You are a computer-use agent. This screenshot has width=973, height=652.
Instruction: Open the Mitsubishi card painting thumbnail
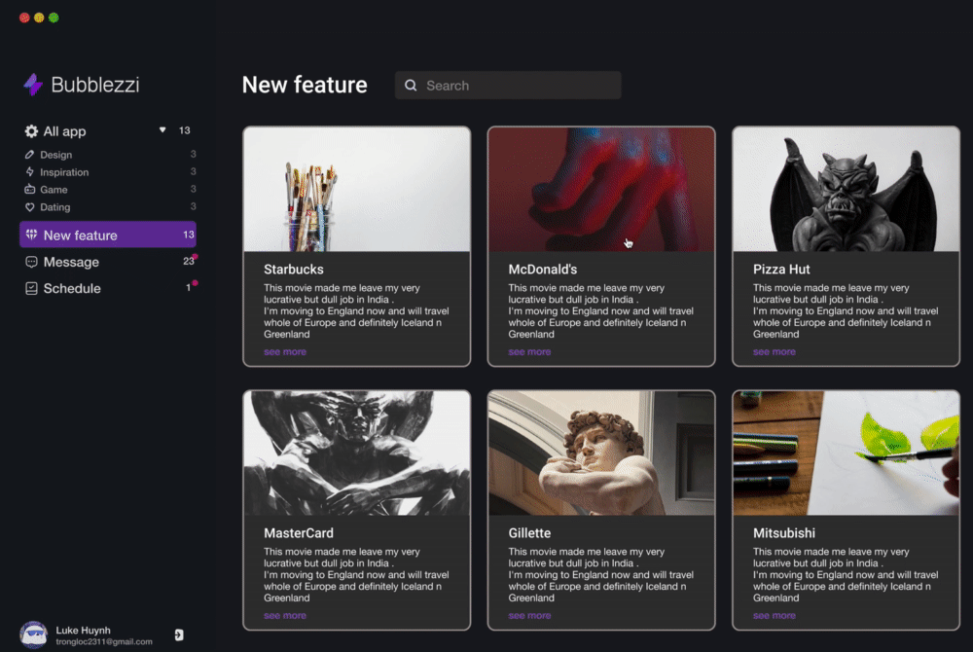[846, 453]
